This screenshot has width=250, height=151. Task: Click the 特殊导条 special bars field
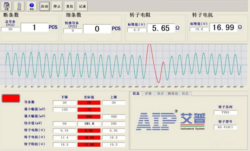click(x=72, y=31)
